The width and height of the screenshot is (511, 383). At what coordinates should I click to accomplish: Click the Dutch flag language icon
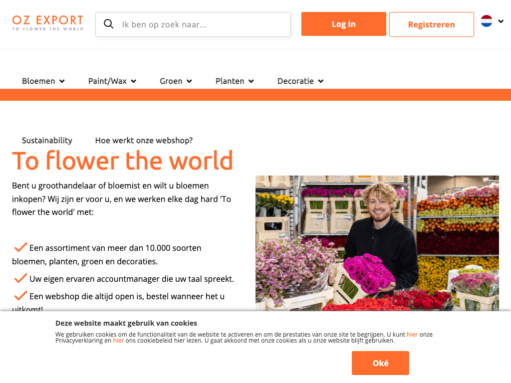tap(486, 21)
